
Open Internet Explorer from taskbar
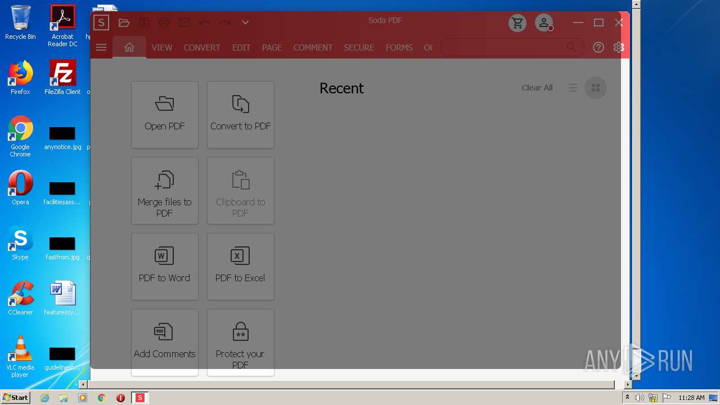tap(44, 398)
